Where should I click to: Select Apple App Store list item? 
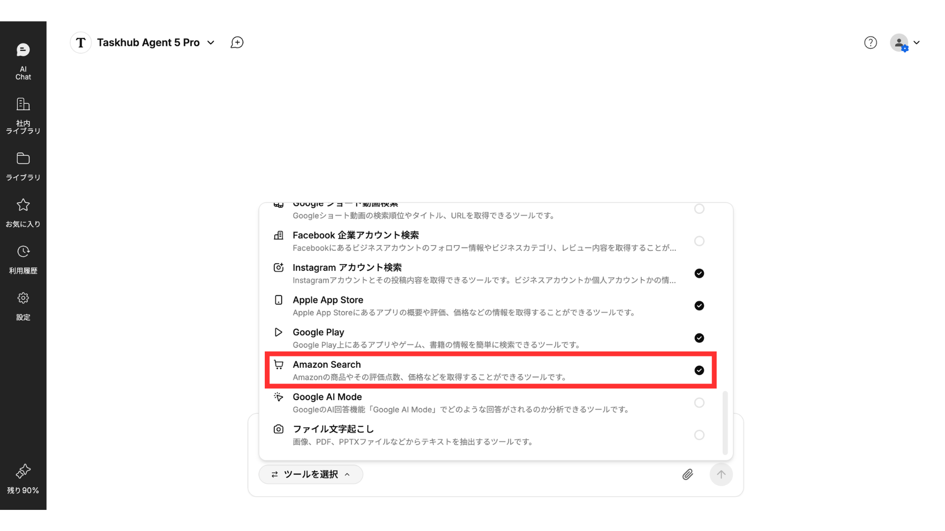328,300
